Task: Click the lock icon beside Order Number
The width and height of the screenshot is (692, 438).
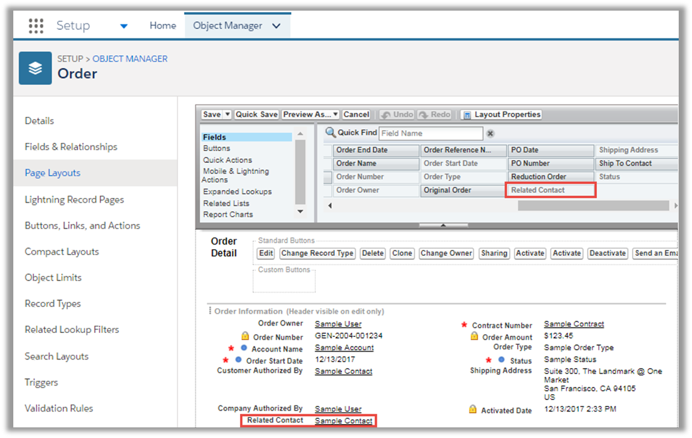Action: (x=245, y=337)
